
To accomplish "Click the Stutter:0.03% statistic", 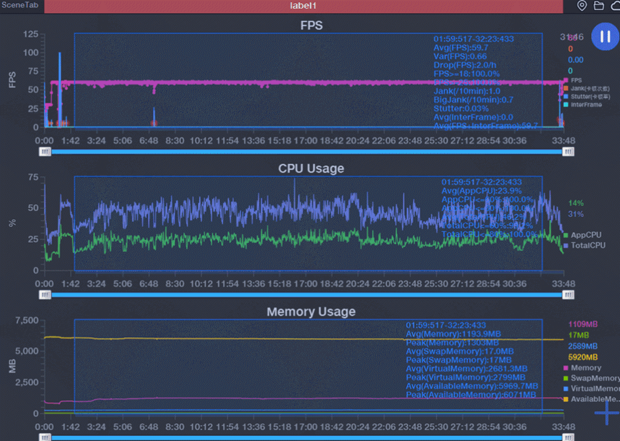I will click(x=461, y=109).
